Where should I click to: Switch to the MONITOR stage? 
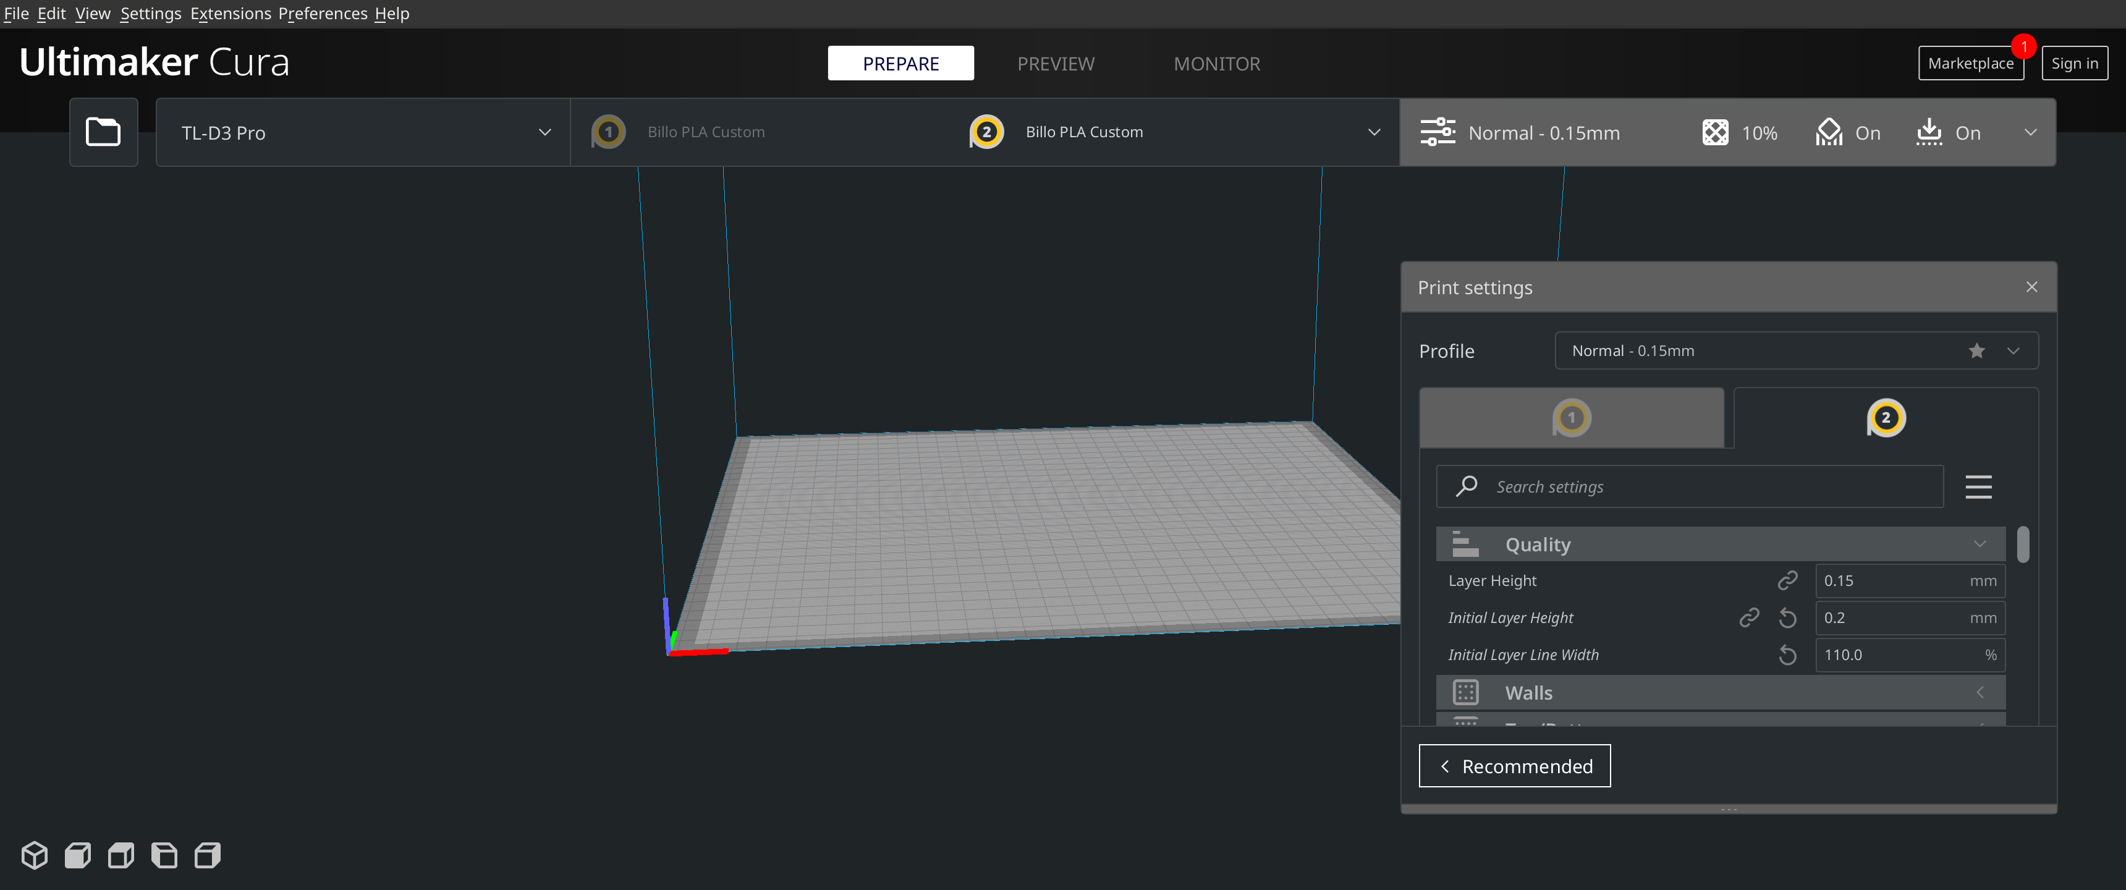coord(1216,64)
